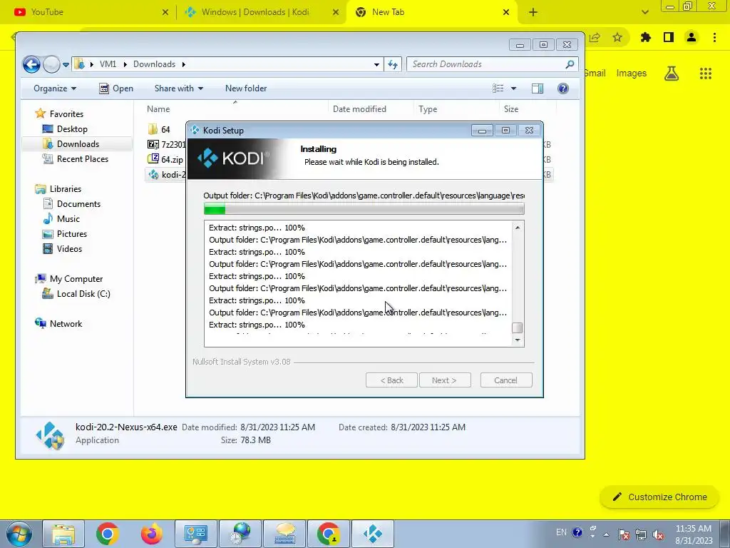Click the New Tab browser tab
This screenshot has width=730, height=548.
click(x=431, y=12)
